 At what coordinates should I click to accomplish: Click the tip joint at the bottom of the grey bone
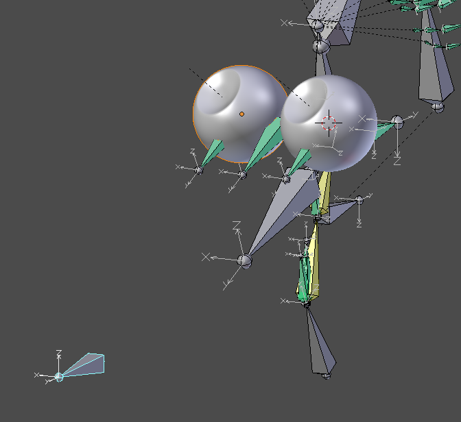coord(326,375)
